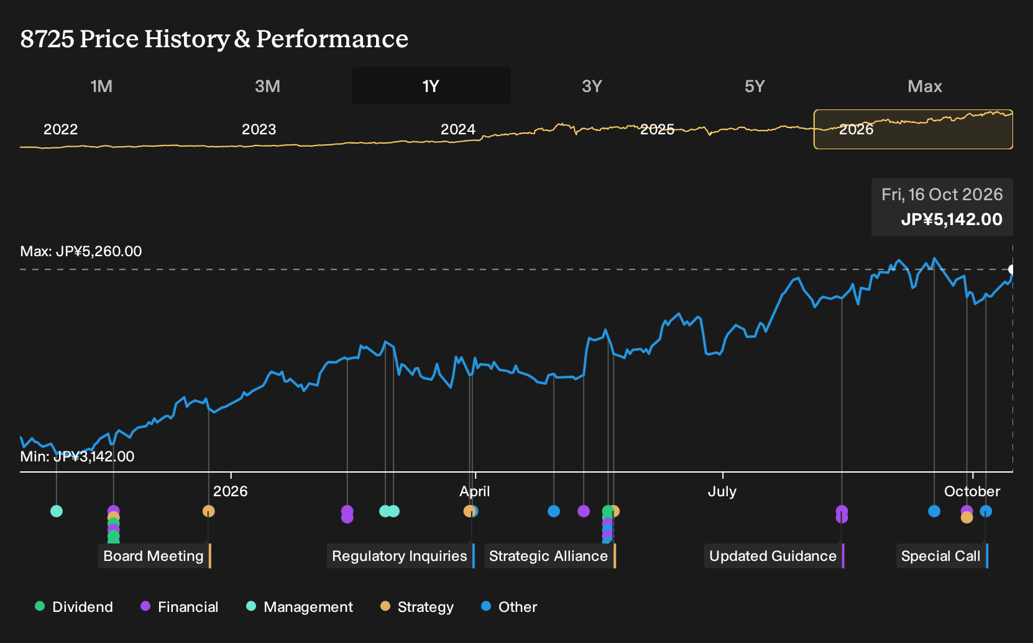Switch to the 3Y range tab

point(592,86)
